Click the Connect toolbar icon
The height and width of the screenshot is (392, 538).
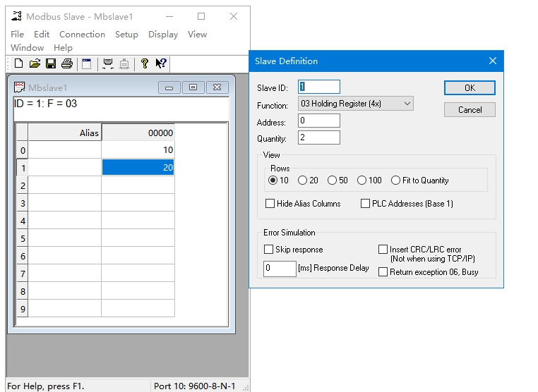pos(108,64)
